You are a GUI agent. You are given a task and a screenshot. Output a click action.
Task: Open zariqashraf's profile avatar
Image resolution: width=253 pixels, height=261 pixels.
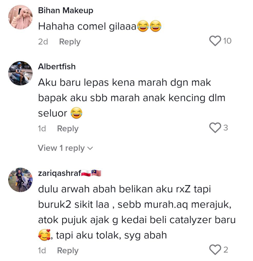click(x=20, y=180)
